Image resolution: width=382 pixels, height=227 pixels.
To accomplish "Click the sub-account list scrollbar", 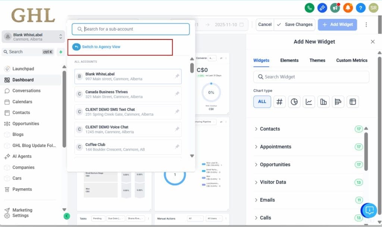I will coord(192,68).
